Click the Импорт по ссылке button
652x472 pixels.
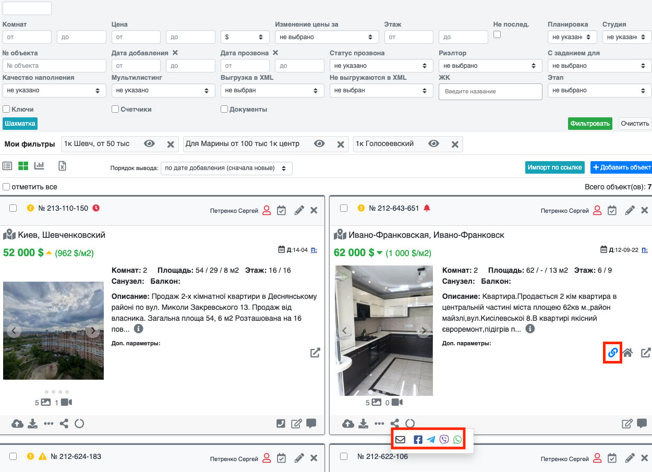pos(554,167)
